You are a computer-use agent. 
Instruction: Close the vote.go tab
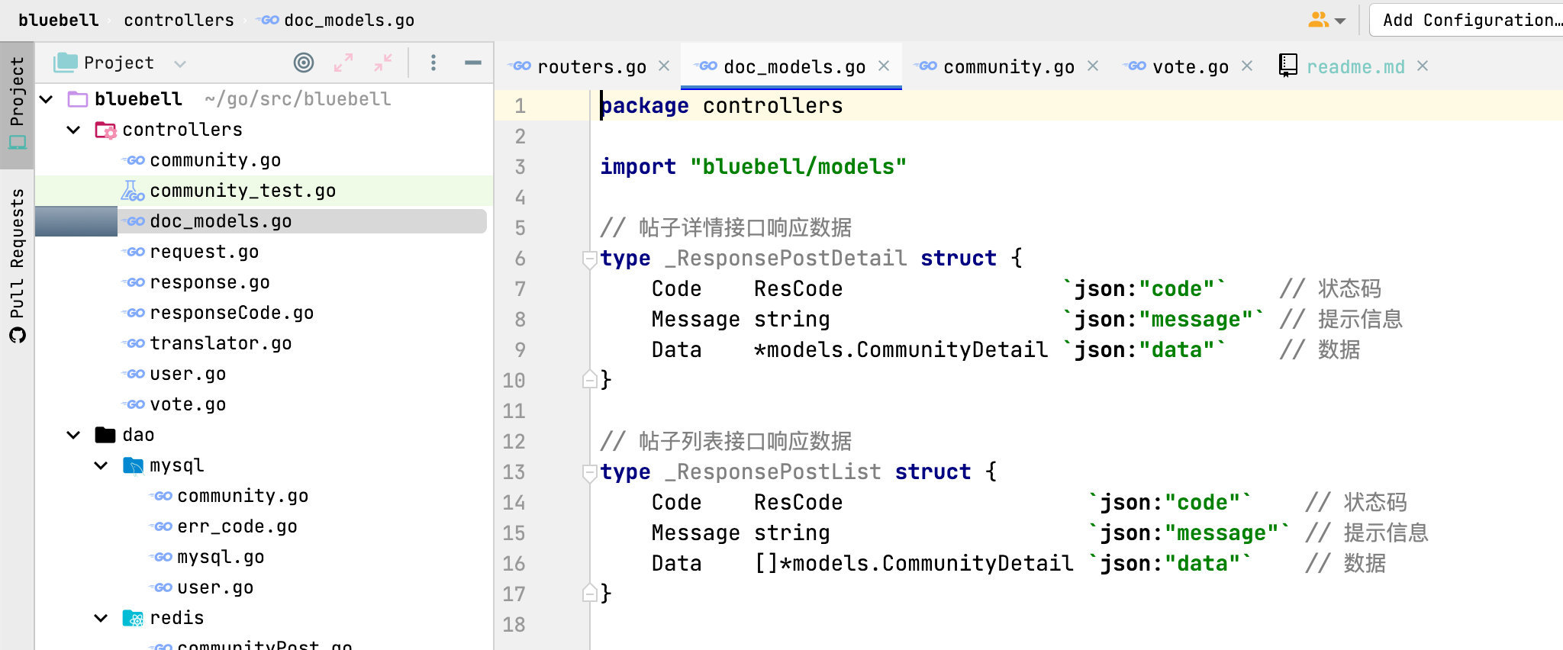click(x=1247, y=66)
